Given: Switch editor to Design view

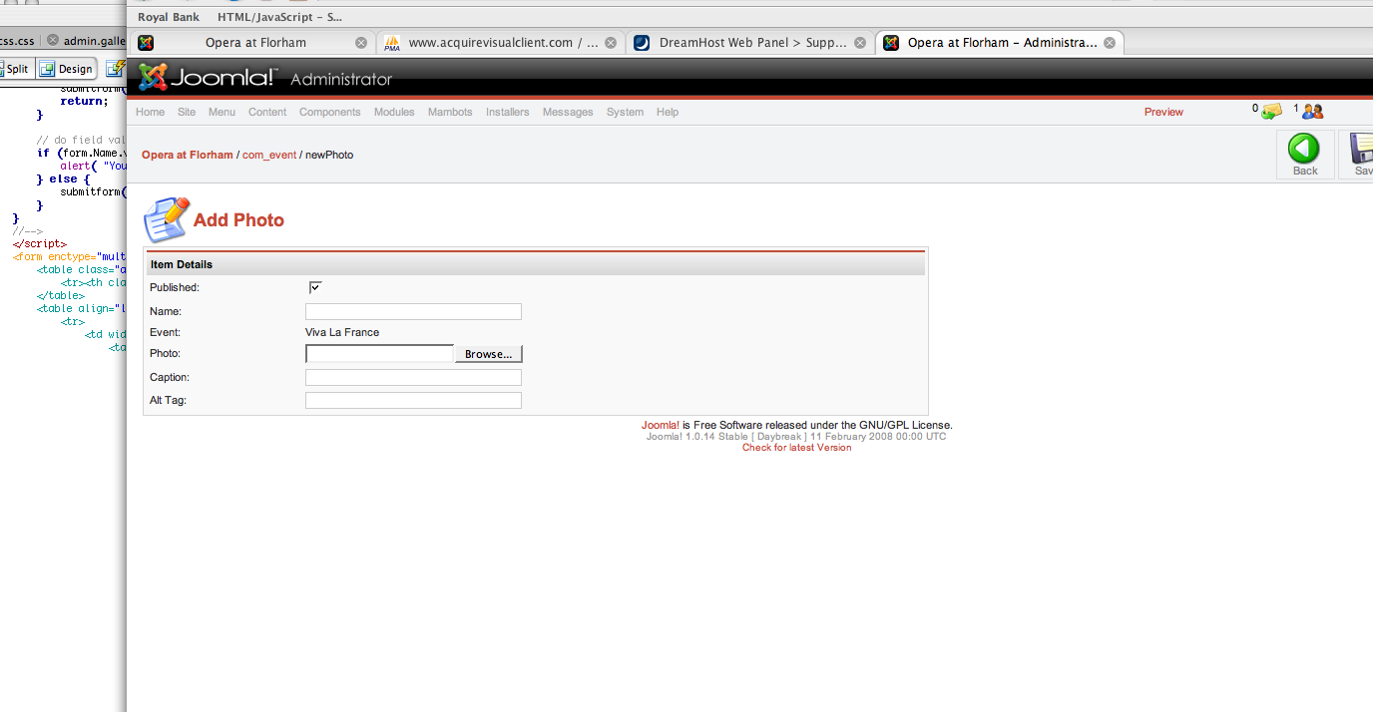Looking at the screenshot, I should (67, 69).
